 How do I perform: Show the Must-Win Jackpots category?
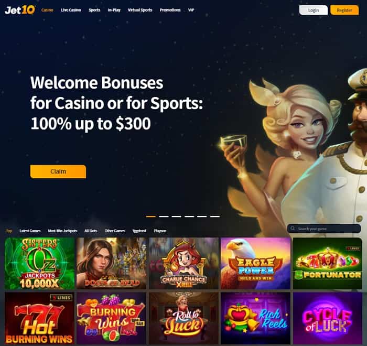[x=62, y=231]
